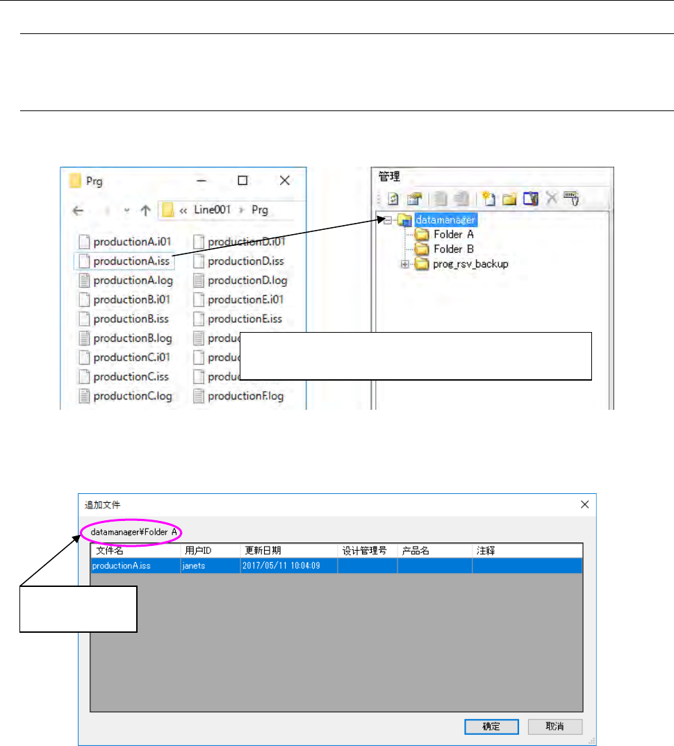The image size is (674, 746).
Task: Click the new folder icon in 管理 toolbar
Action: (509, 199)
